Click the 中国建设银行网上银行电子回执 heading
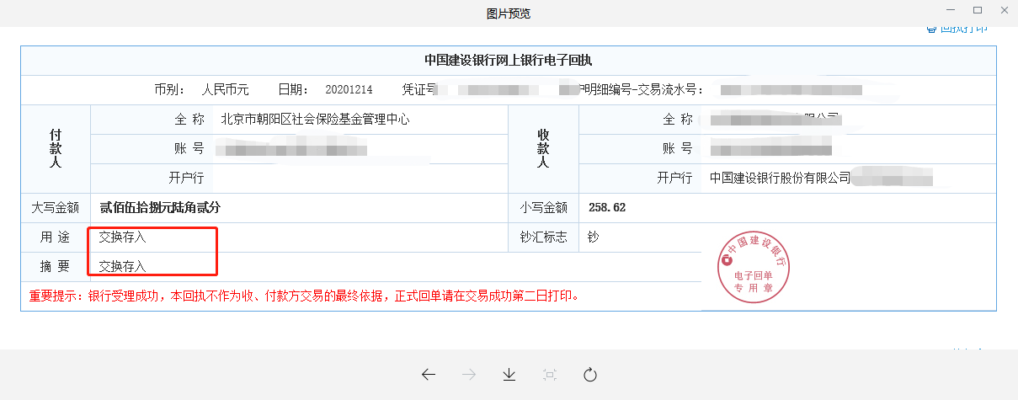The height and width of the screenshot is (400, 1018). click(509, 61)
